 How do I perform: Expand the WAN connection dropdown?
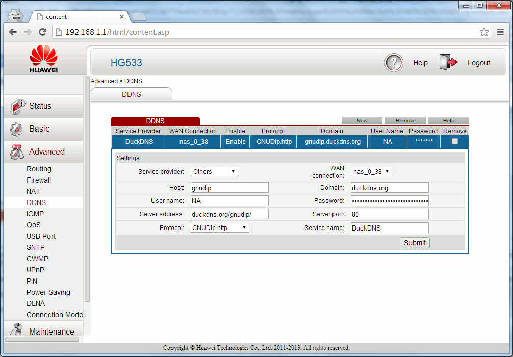click(x=371, y=172)
